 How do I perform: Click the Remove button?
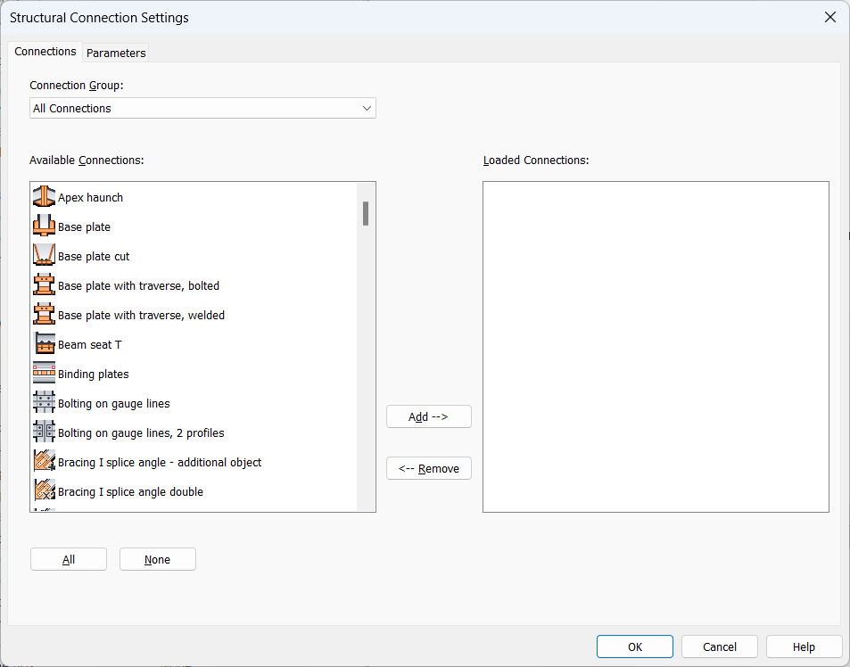pyautogui.click(x=428, y=468)
